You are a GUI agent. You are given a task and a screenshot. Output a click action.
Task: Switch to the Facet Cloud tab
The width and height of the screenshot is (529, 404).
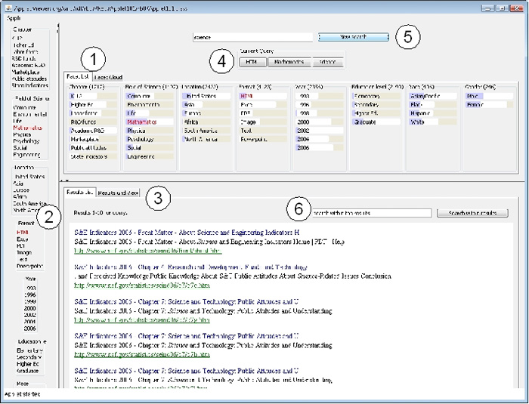[109, 77]
